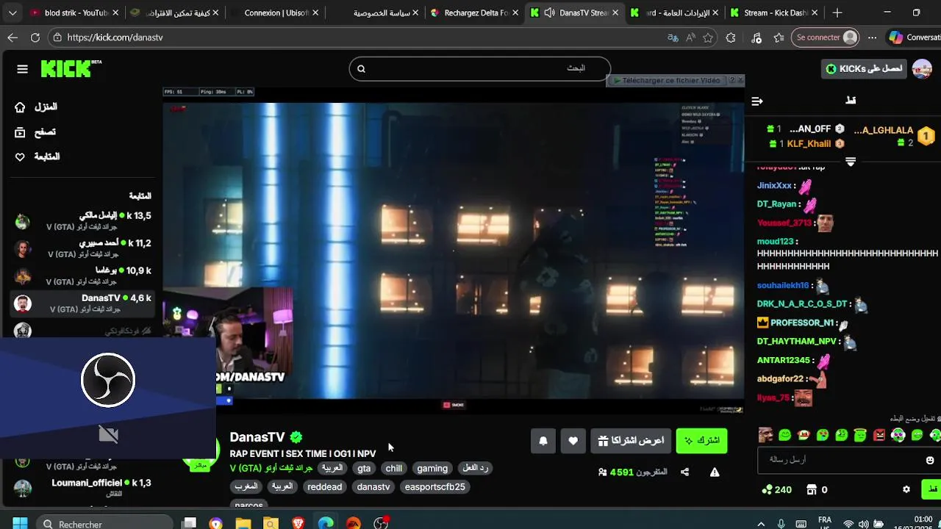Screen dimensions: 941x529
Task: Open File Explorer from taskbar
Action: pos(243,524)
